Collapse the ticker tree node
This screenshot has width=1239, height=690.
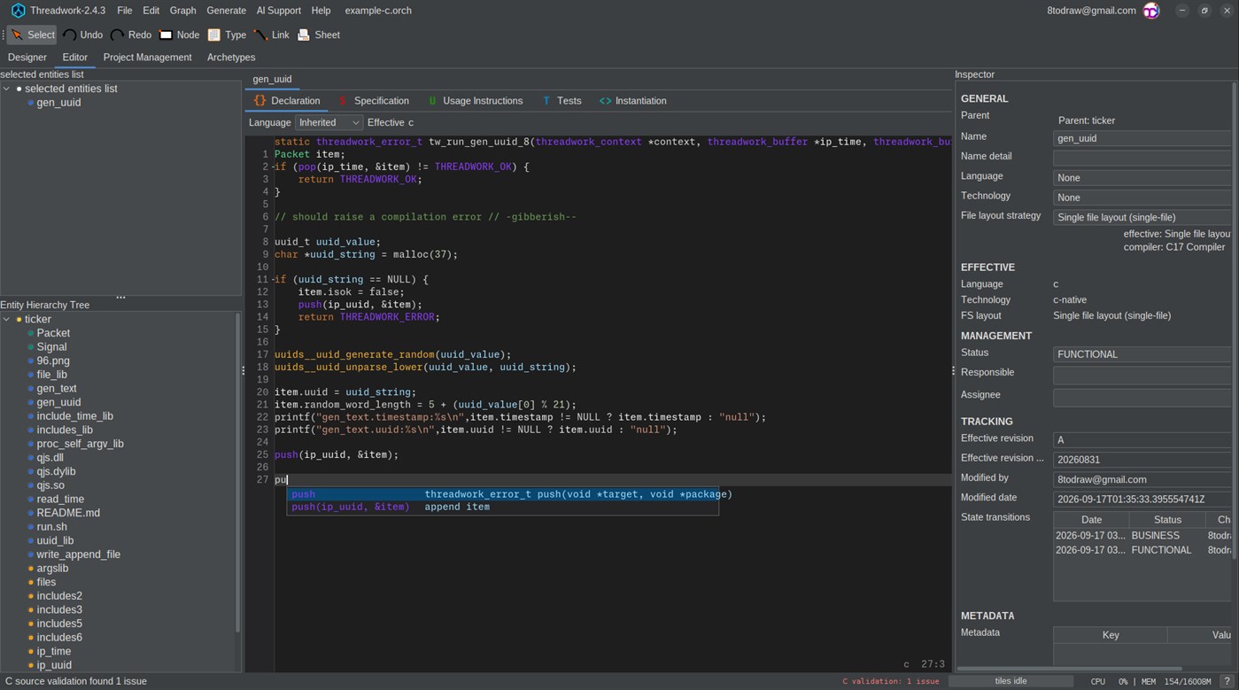click(x=7, y=319)
